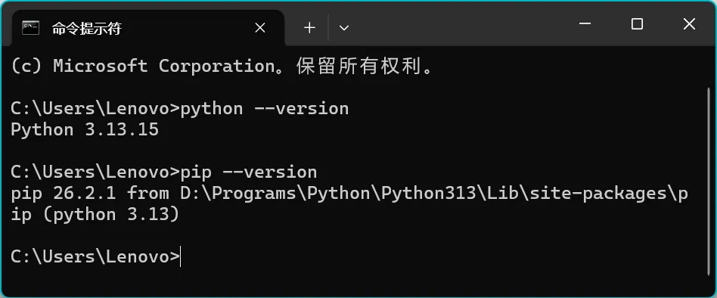Click the D:\Programs\Python\Python313 path text

pyautogui.click(x=328, y=194)
